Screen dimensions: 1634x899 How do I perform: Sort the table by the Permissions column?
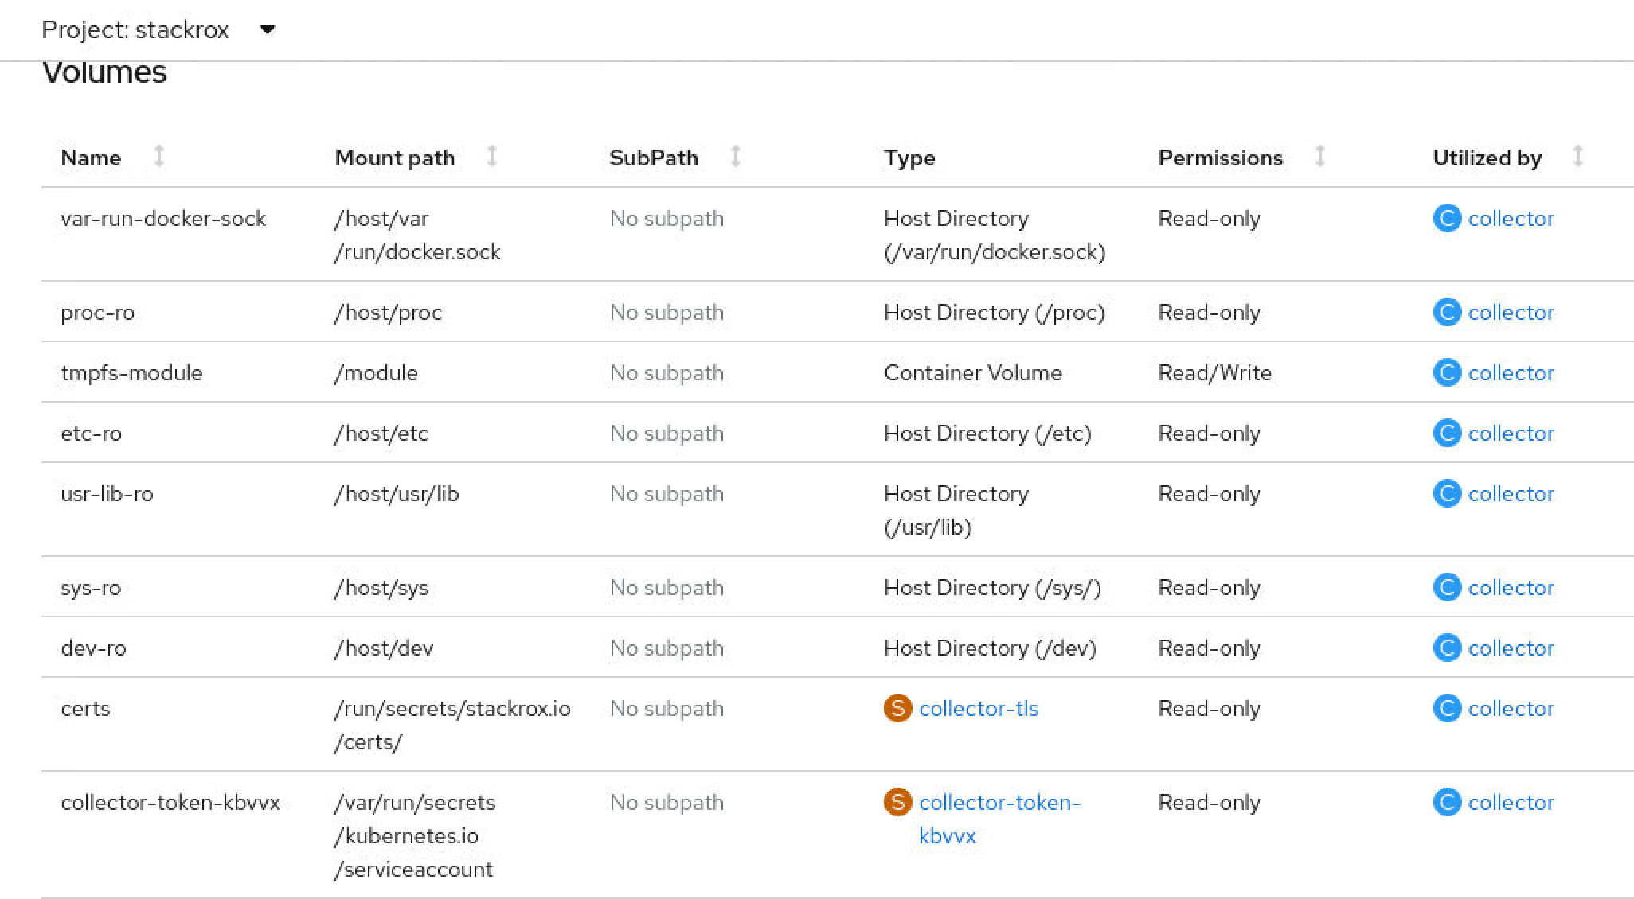click(x=1220, y=158)
